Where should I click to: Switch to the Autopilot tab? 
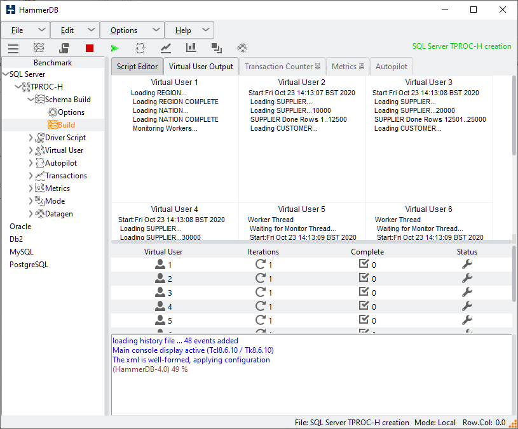(x=391, y=67)
